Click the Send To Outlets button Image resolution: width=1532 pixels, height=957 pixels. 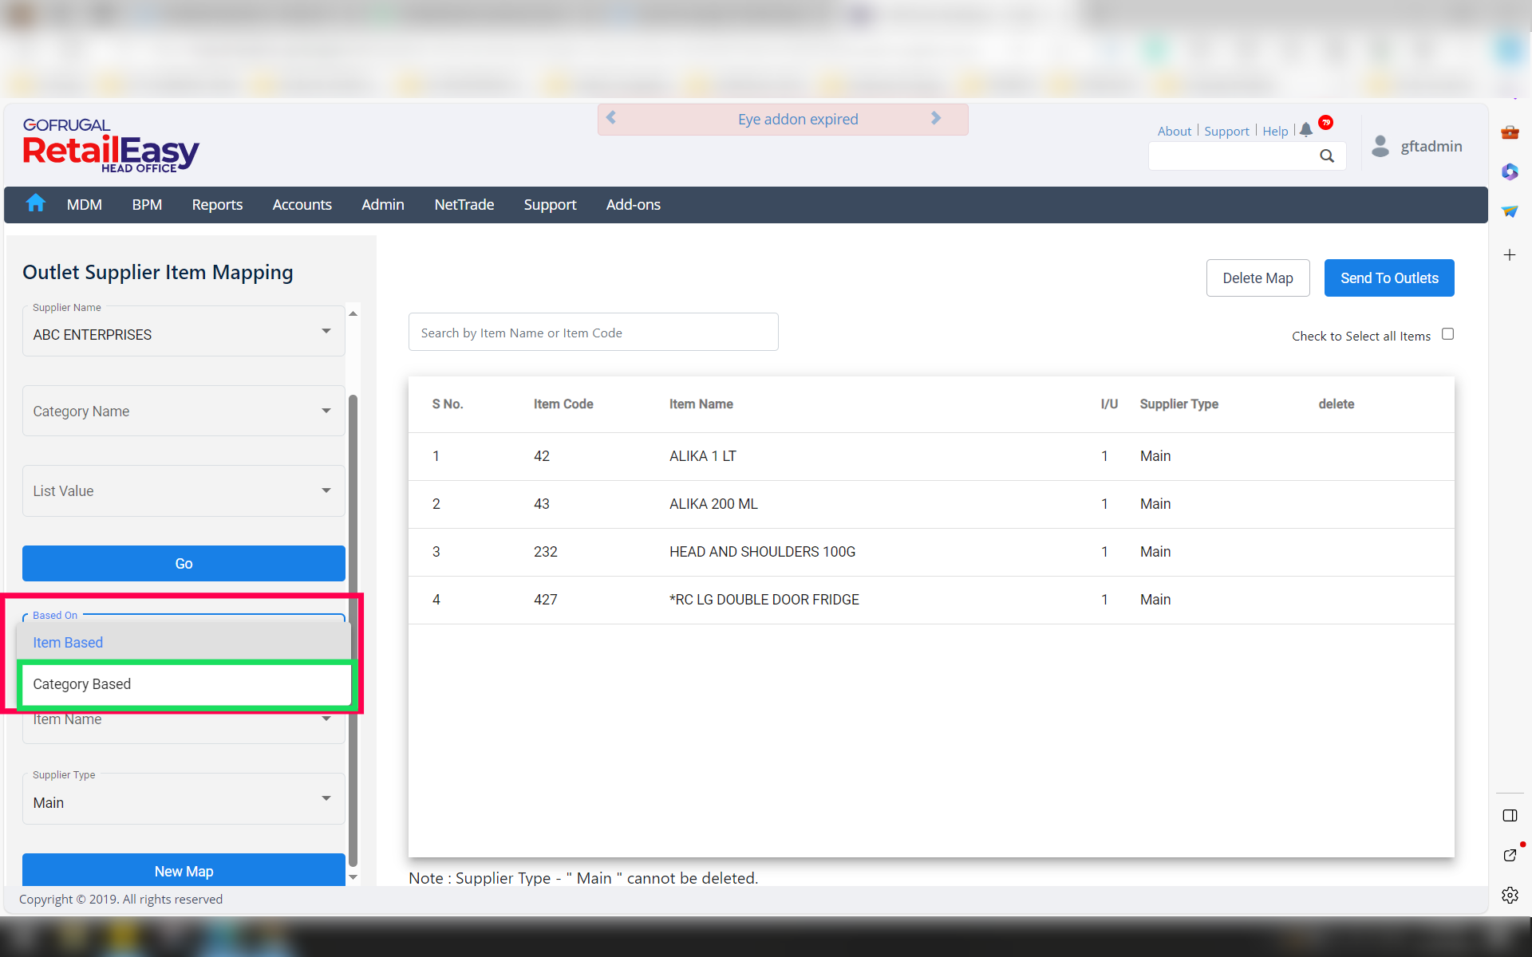pyautogui.click(x=1388, y=278)
